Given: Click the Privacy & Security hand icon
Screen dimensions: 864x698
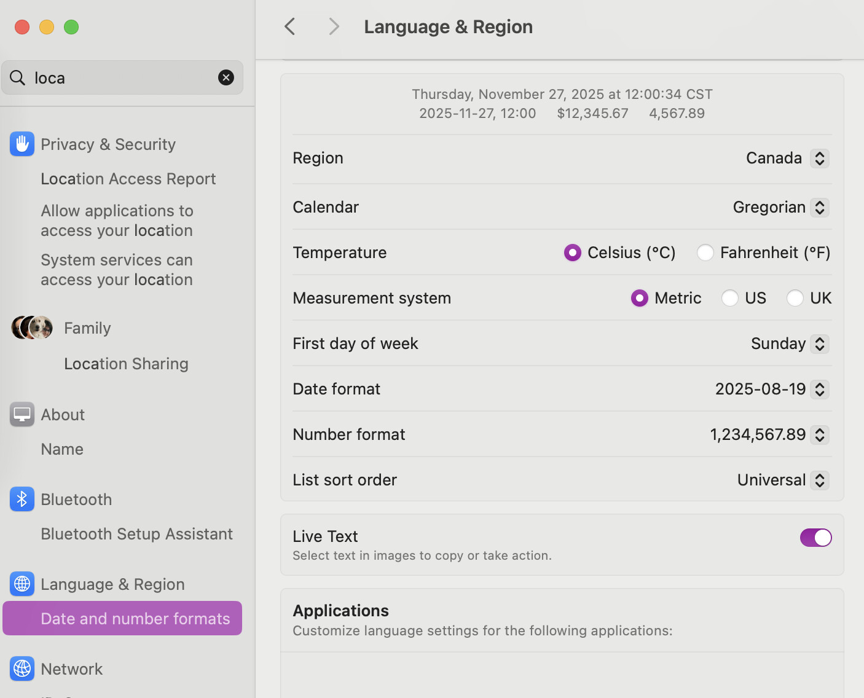Looking at the screenshot, I should [22, 144].
